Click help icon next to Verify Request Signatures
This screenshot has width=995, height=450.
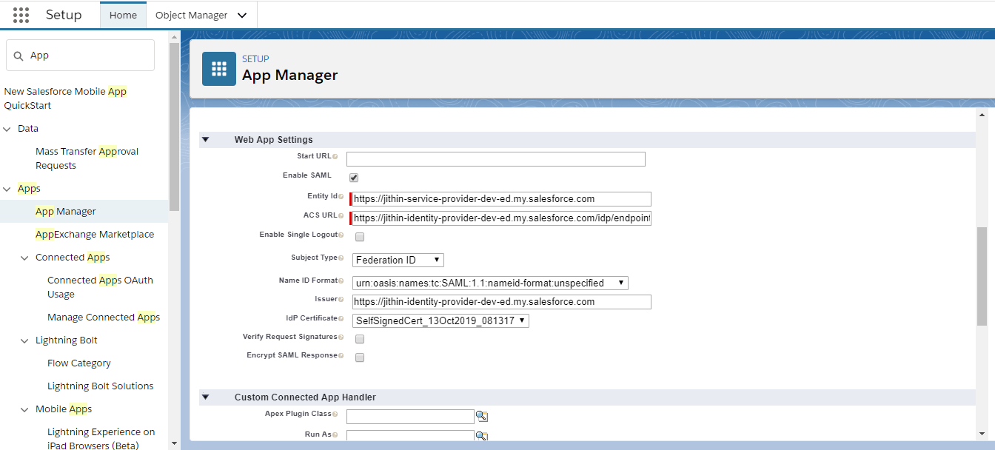(341, 337)
